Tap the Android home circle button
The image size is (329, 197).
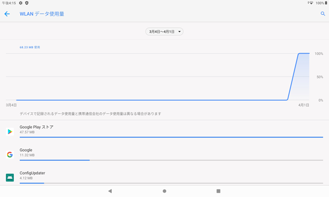point(164,191)
